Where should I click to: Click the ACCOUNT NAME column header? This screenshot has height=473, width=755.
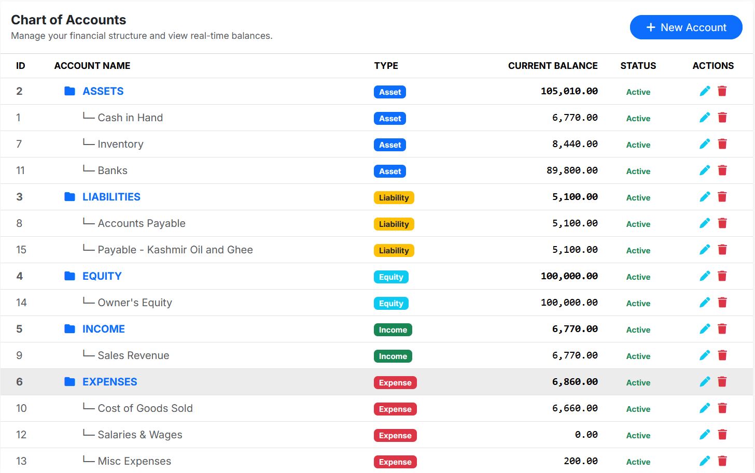point(92,66)
